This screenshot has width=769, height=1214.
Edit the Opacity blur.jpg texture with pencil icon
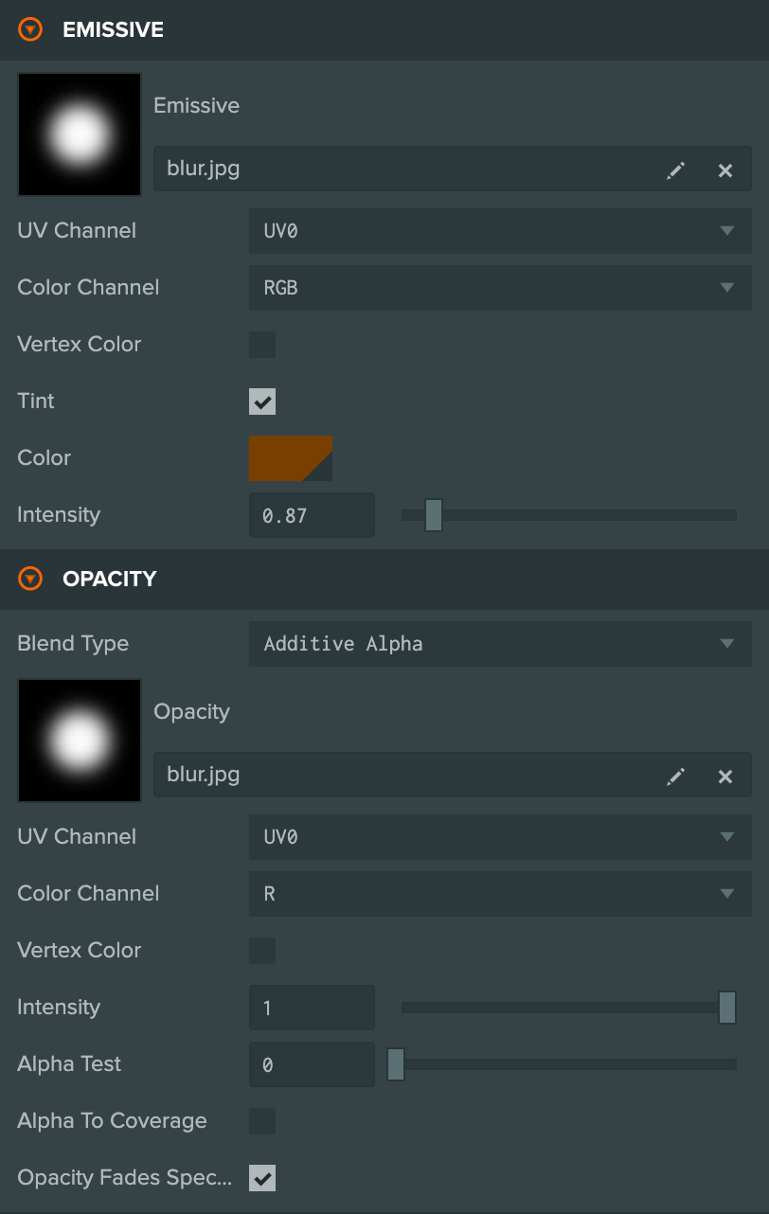coord(675,777)
